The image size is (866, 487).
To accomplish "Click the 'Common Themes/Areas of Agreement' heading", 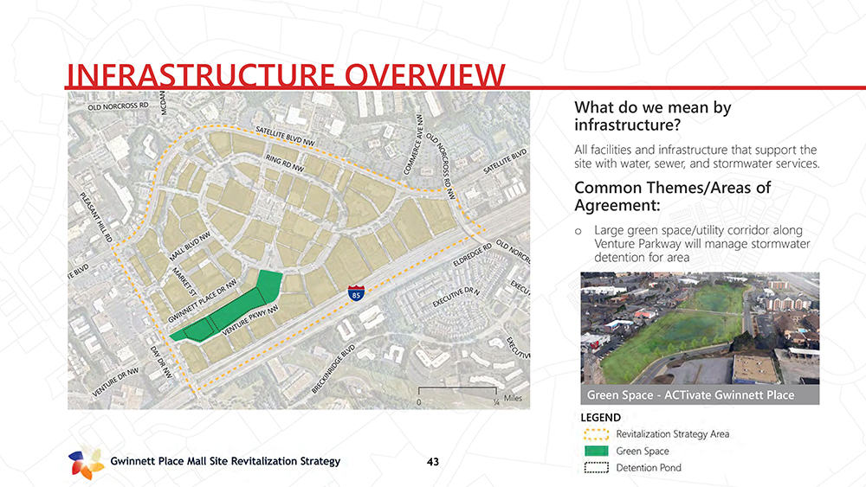I will 672,197.
